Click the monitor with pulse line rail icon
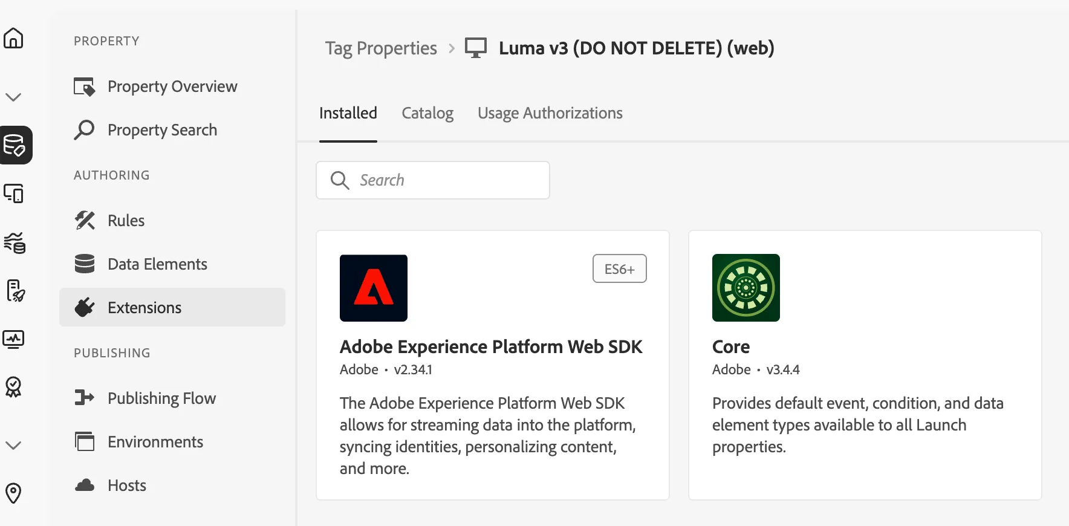Image resolution: width=1069 pixels, height=526 pixels. [x=13, y=339]
